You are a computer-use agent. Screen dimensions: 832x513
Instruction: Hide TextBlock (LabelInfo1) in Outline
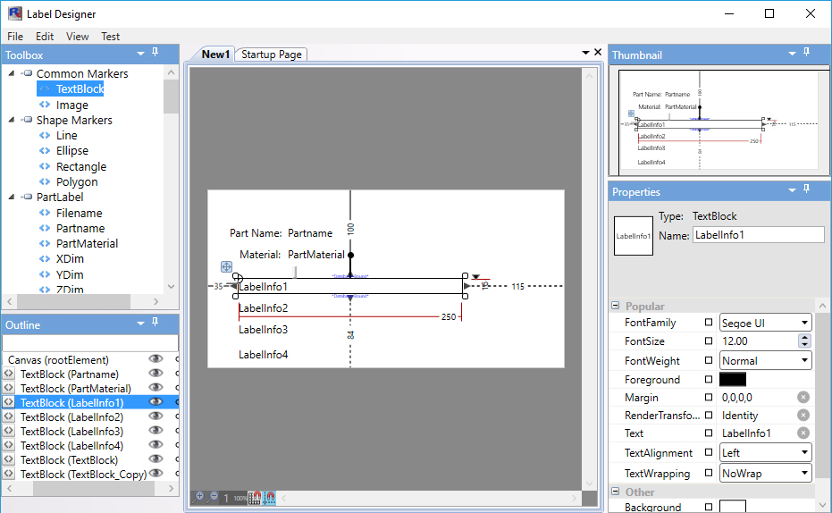pos(155,402)
